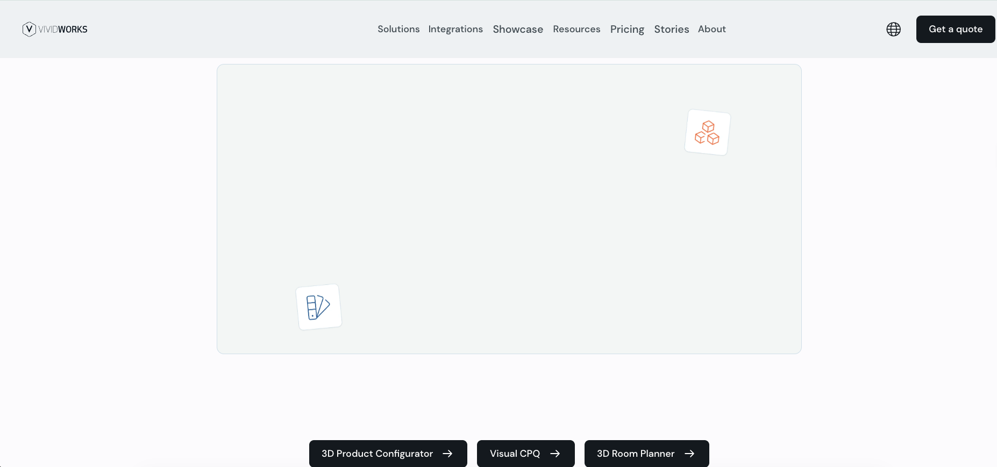Open the 3D Room Planner button

[647, 454]
